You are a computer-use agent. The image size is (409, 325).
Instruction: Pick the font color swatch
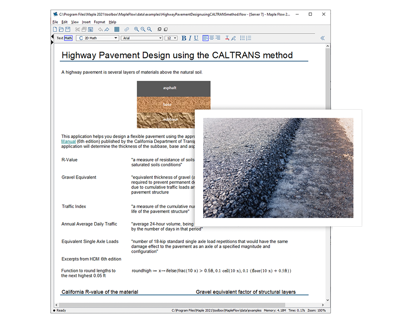pos(227,38)
